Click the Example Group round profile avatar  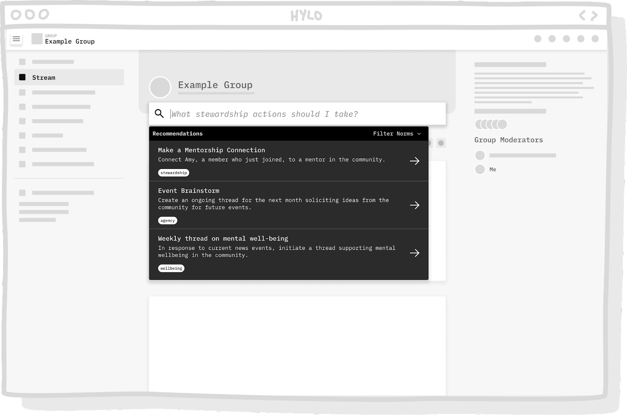click(x=160, y=87)
